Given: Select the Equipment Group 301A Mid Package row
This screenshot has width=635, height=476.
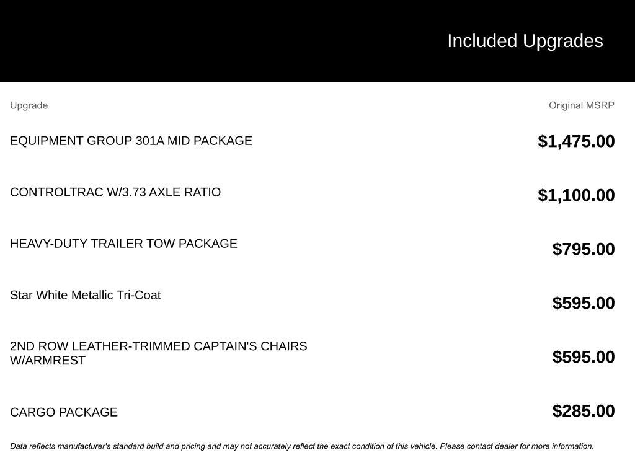Looking at the screenshot, I should coord(131,141).
